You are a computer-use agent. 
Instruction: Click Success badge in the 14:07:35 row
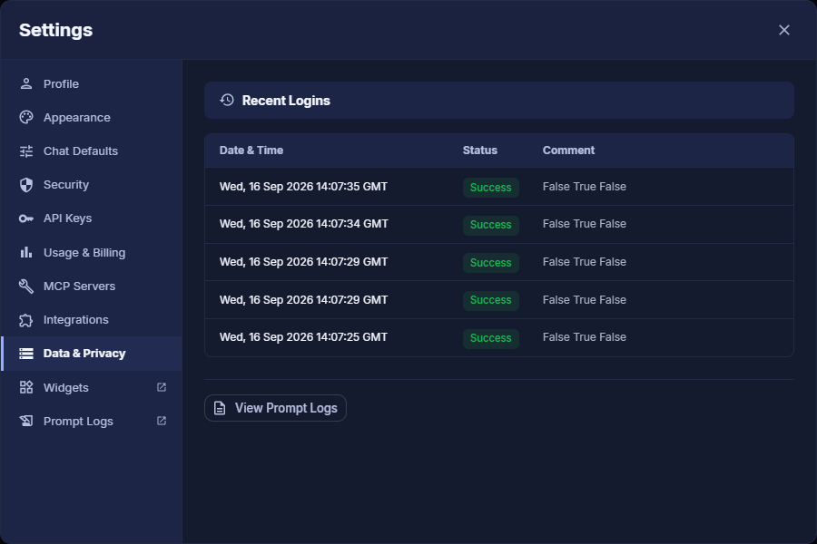coord(491,188)
